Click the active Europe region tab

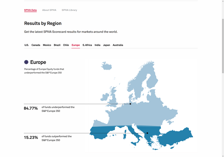[76, 45]
